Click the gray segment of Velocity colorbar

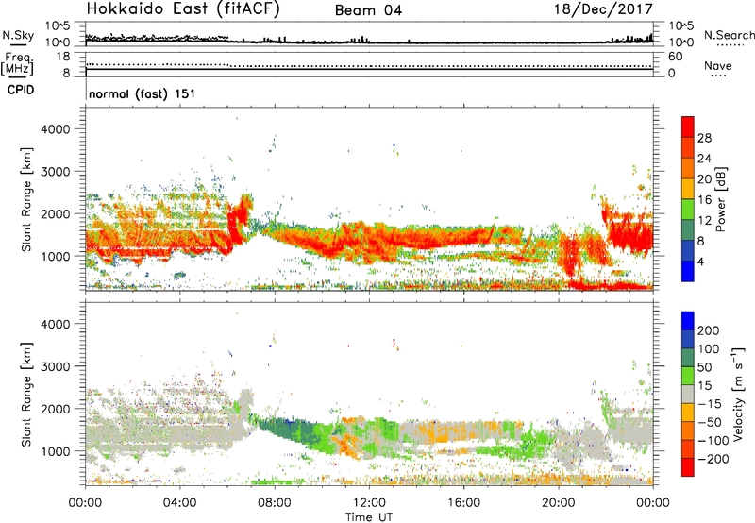click(688, 395)
